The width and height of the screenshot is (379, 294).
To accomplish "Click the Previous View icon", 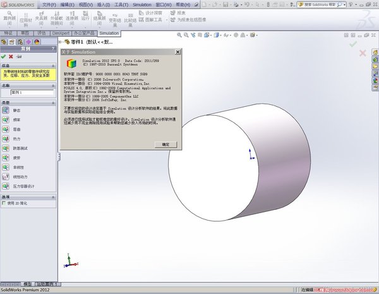I will click(x=193, y=35).
